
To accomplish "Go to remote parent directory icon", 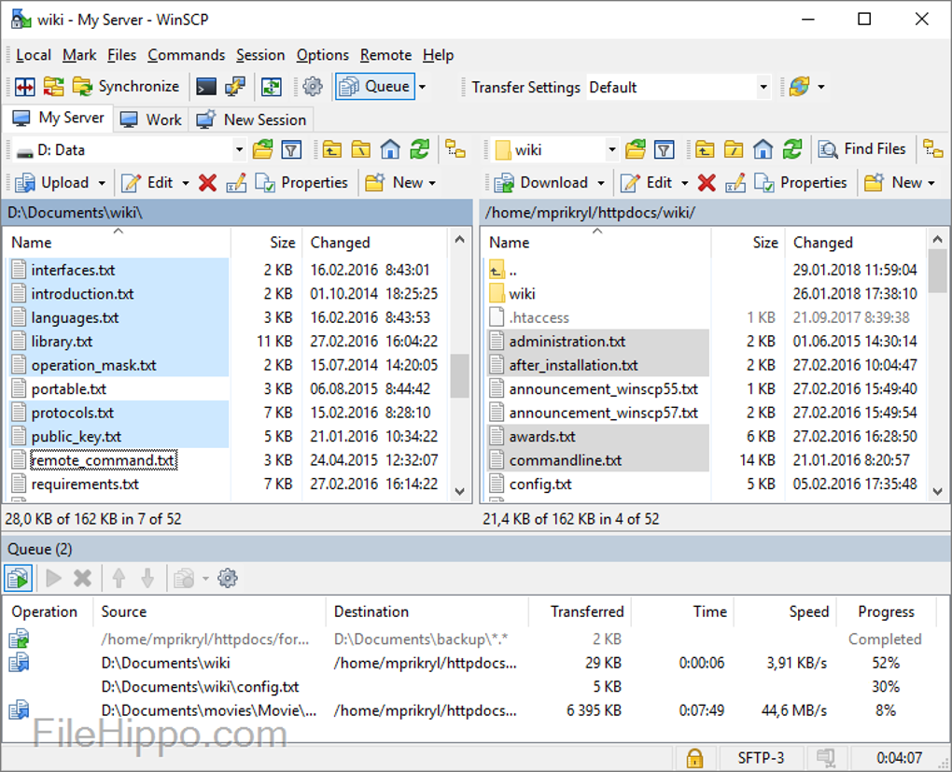I will 705,149.
